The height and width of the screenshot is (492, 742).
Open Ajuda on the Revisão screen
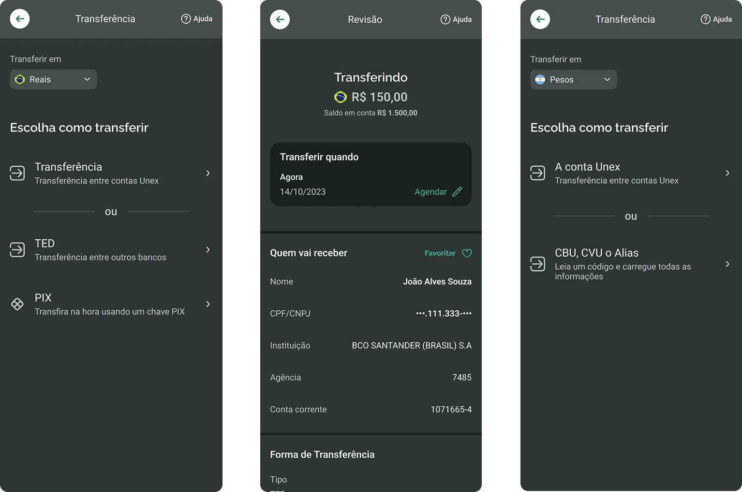click(x=456, y=19)
